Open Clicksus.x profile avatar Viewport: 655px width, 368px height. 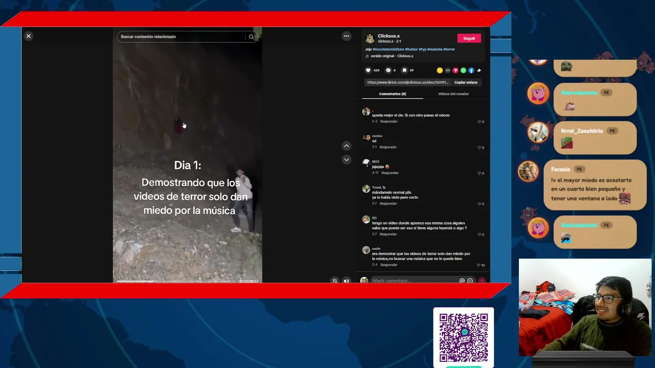coord(369,38)
